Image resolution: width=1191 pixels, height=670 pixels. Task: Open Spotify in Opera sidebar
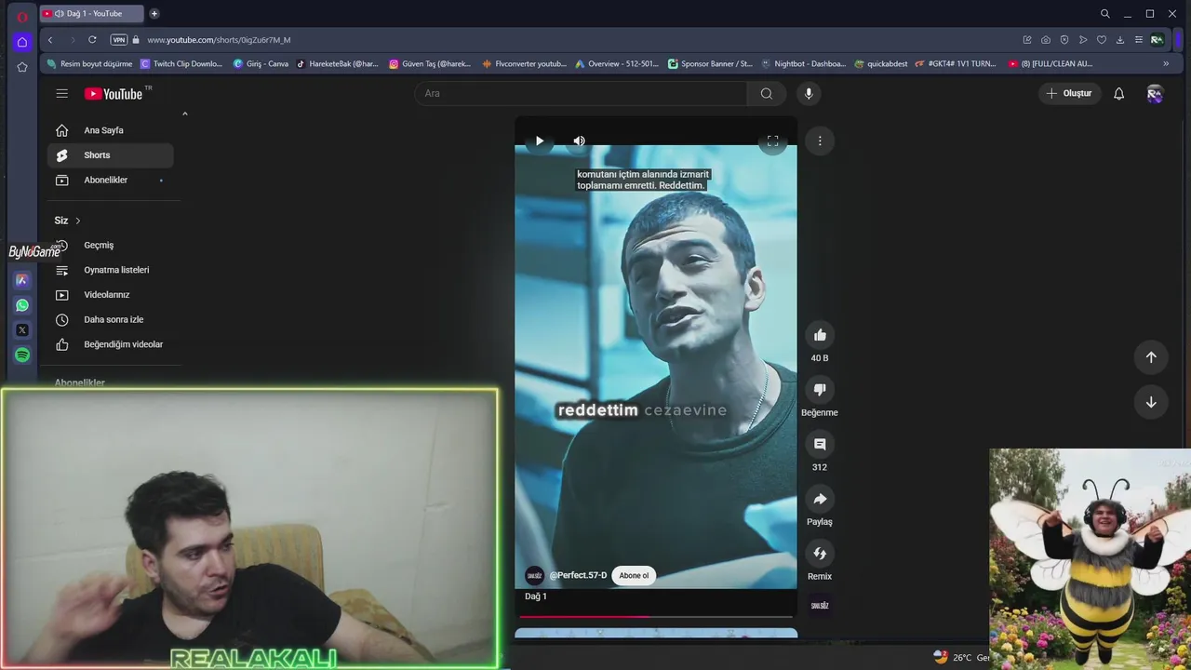22,355
